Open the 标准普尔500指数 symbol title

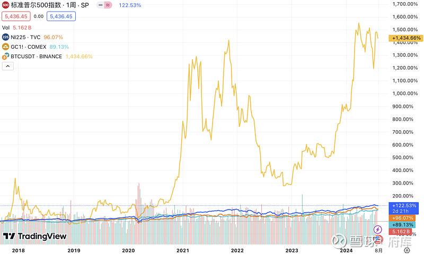point(37,5)
